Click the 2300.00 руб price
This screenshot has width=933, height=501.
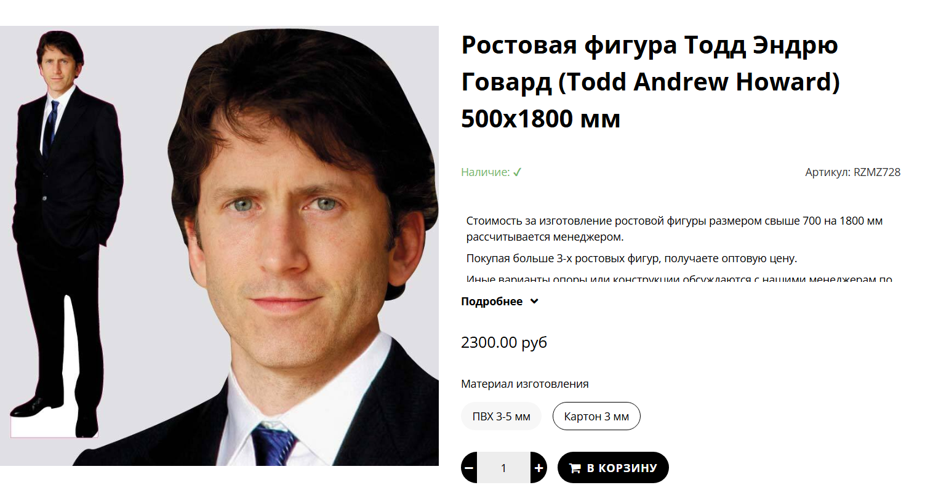tap(504, 342)
